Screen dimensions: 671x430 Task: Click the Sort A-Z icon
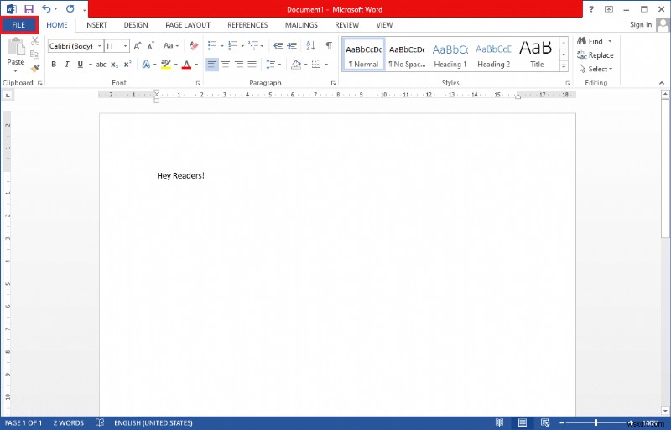tap(310, 45)
